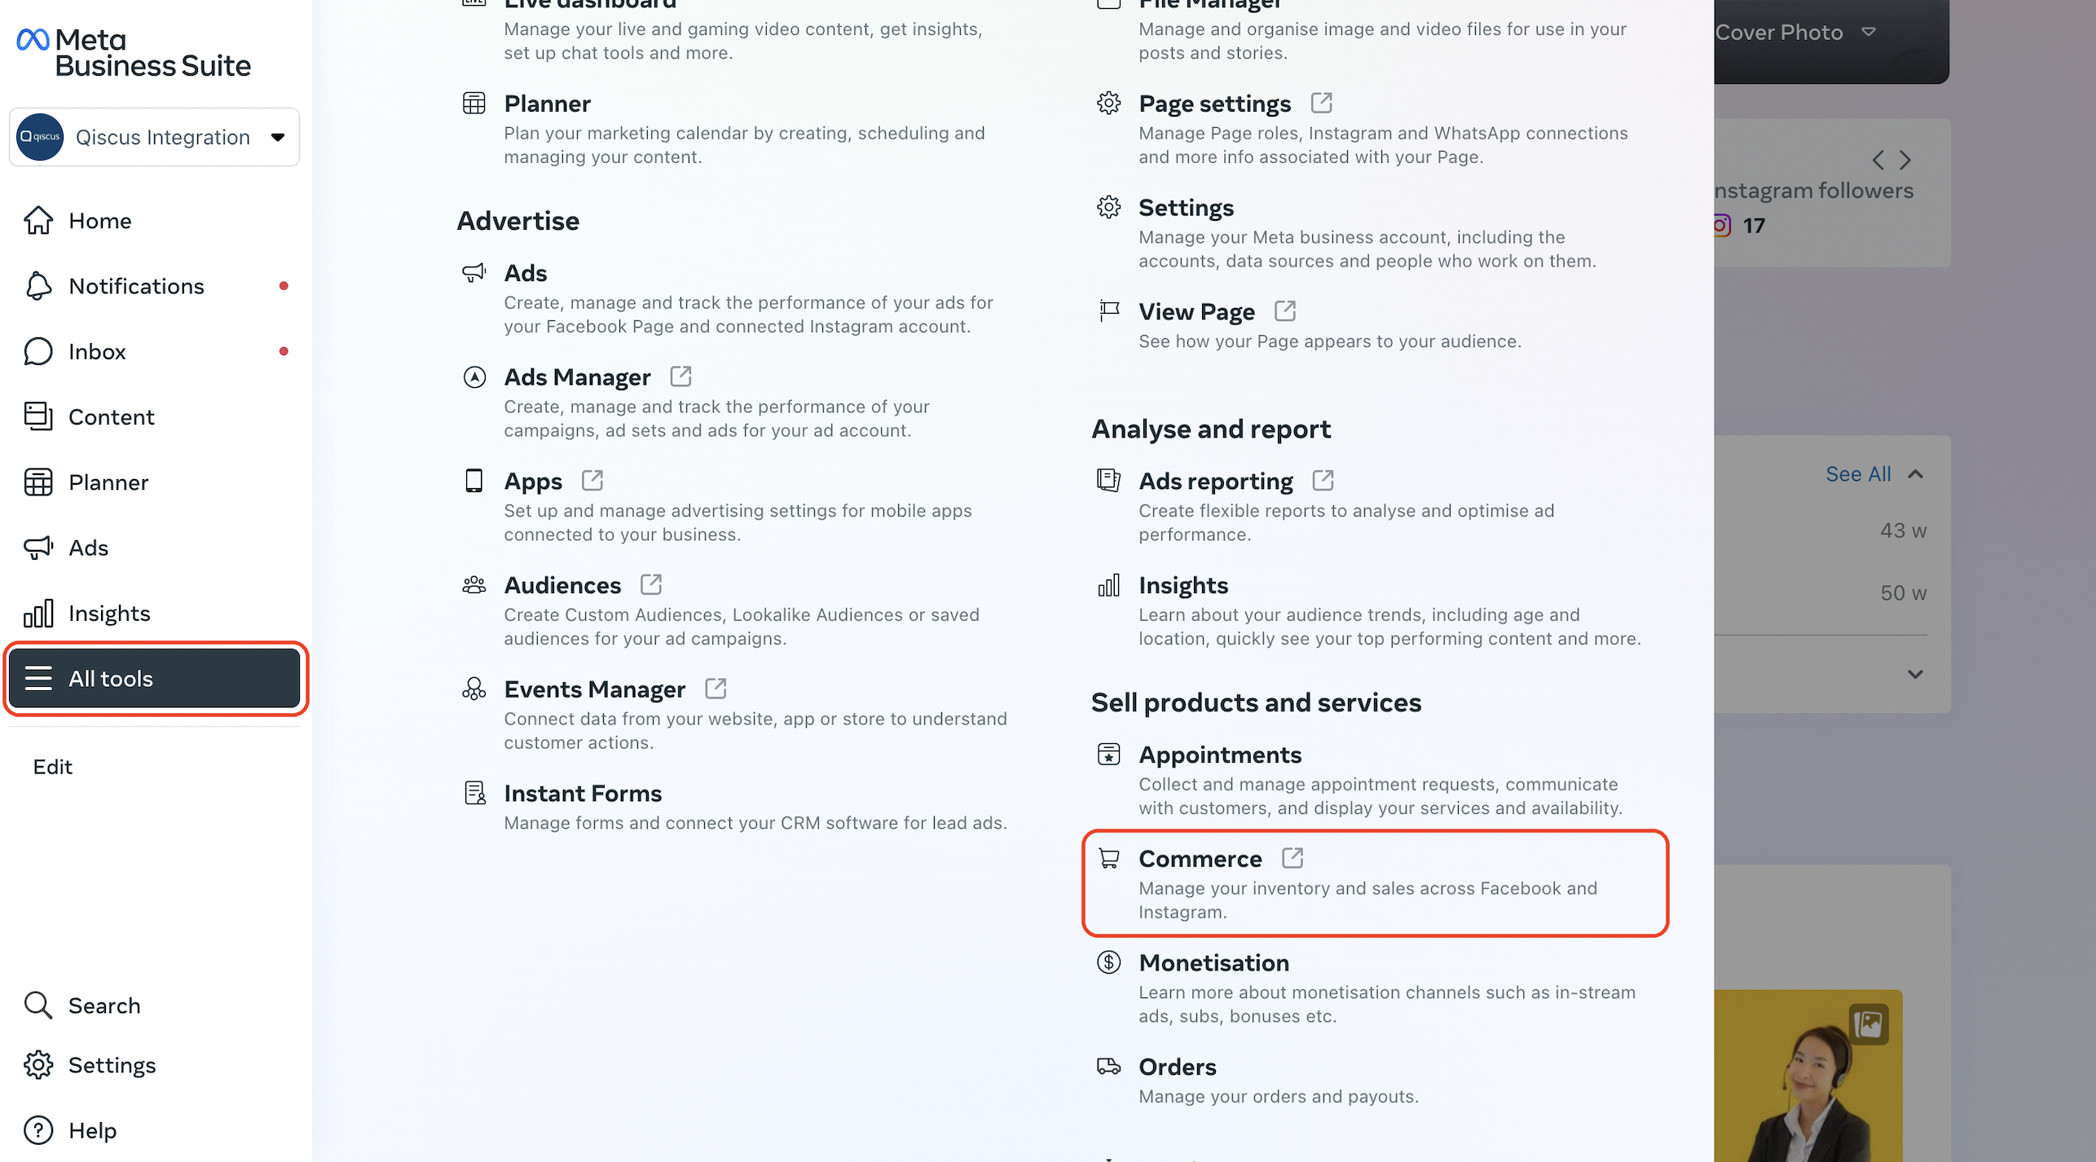Open the Instant Forms tool
Image resolution: width=2096 pixels, height=1162 pixels.
(x=582, y=793)
